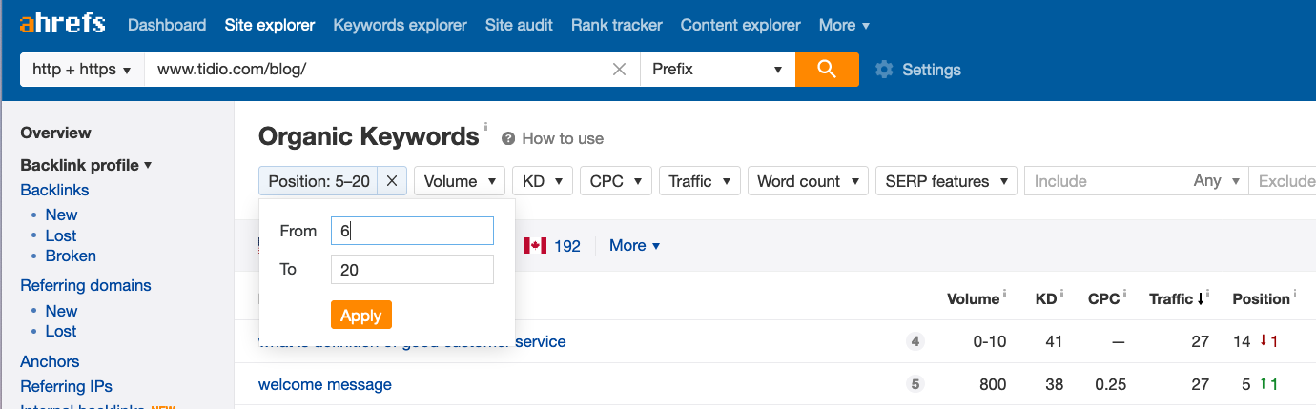Viewport: 1316px width, 409px height.
Task: Open Keywords explorer
Action: [x=401, y=25]
